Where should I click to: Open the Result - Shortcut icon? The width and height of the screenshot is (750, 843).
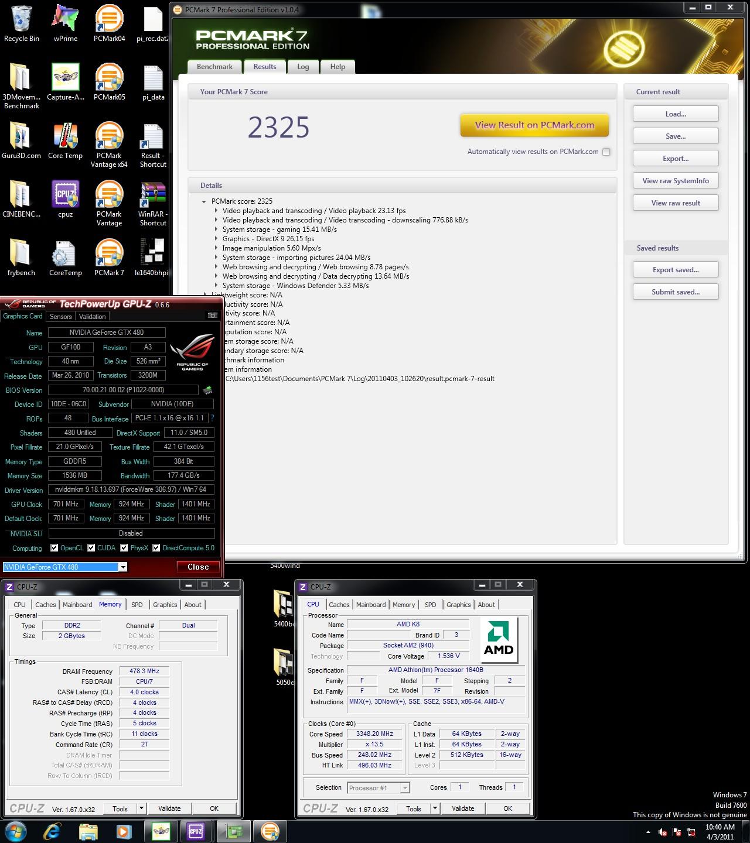pos(153,145)
